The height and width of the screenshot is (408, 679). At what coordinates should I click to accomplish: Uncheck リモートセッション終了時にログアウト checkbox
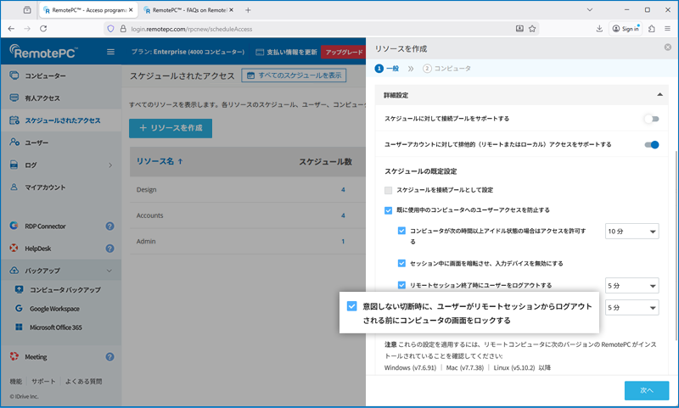pyautogui.click(x=401, y=285)
